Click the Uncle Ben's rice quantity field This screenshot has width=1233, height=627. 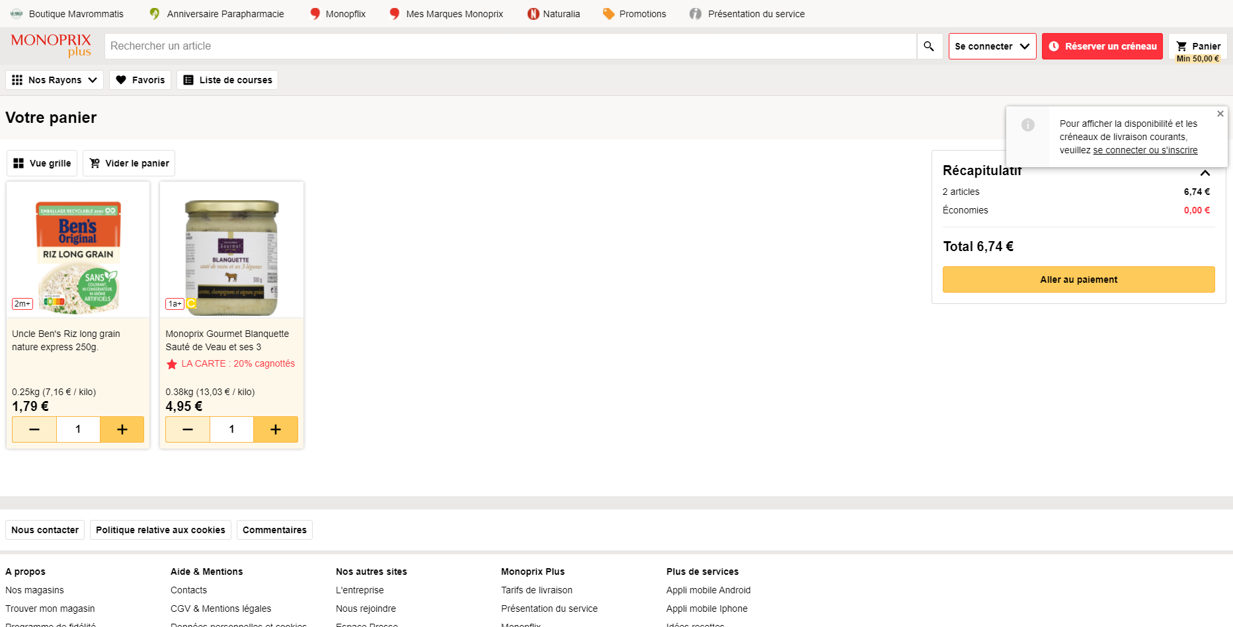(78, 429)
